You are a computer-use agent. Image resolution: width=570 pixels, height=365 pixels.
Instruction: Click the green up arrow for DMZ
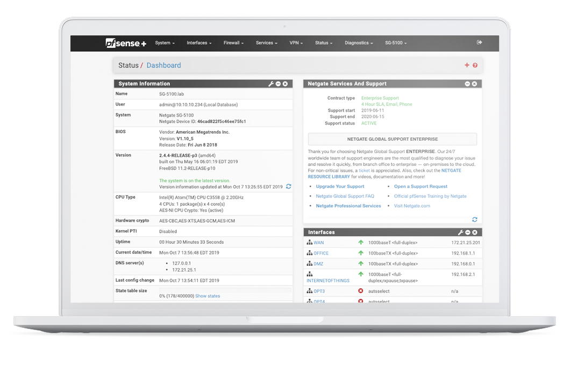coord(361,264)
